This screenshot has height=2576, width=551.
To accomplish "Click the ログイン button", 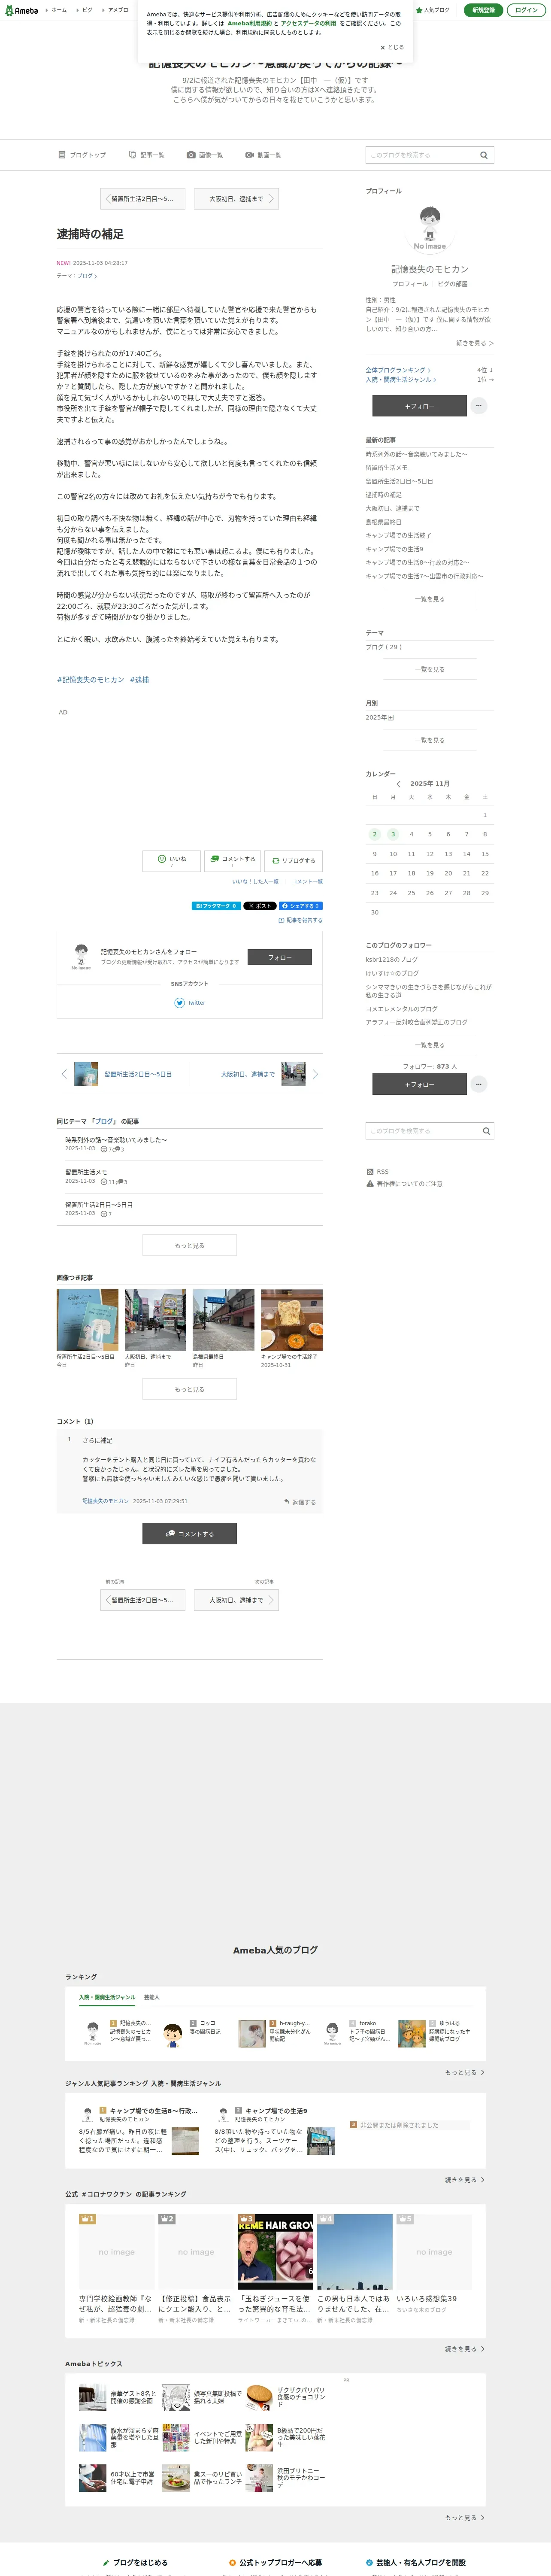I will click(526, 10).
